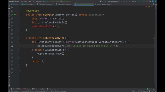Image resolution: width=165 pixels, height=92 pixels.
Task: Collapse the catch block fold on line 23
Action: [19, 50]
